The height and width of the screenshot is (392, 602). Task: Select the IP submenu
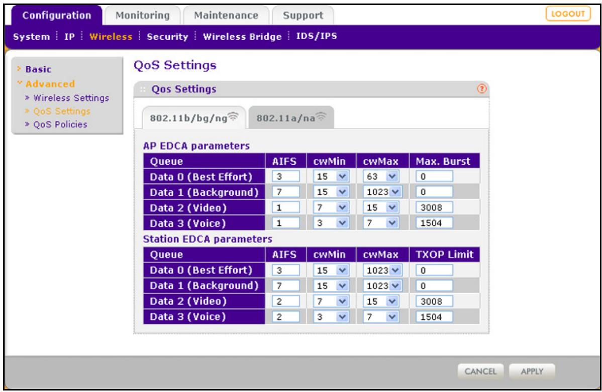click(69, 37)
